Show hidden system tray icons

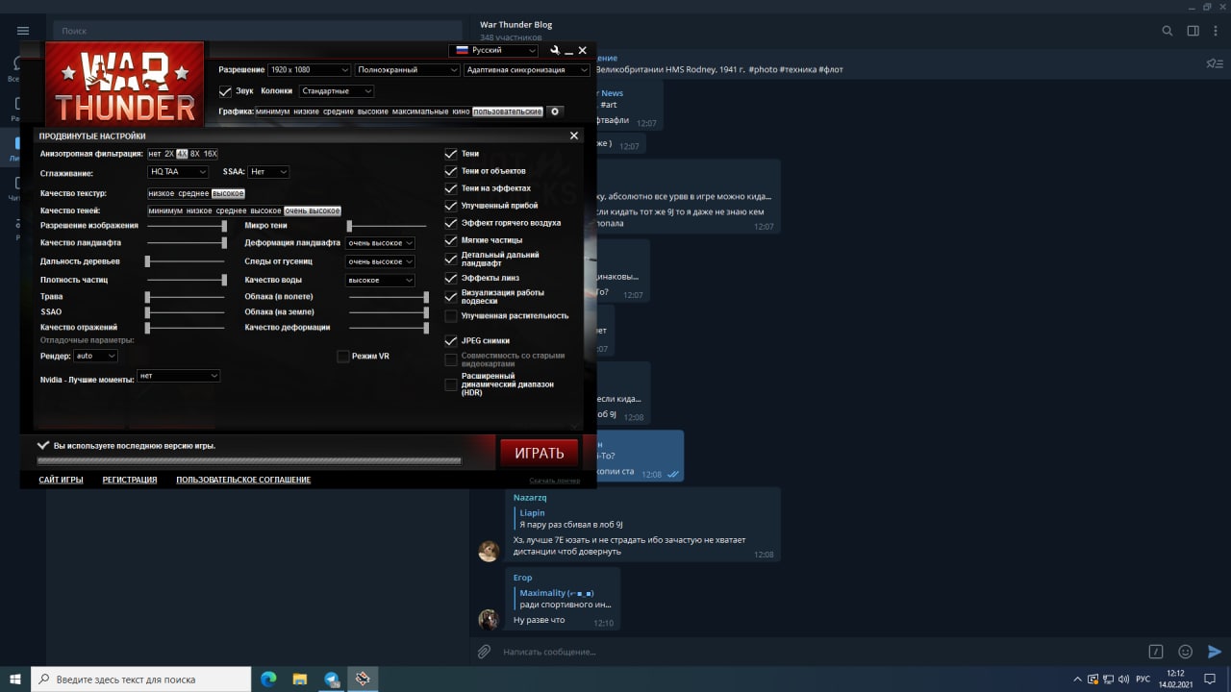click(1078, 679)
